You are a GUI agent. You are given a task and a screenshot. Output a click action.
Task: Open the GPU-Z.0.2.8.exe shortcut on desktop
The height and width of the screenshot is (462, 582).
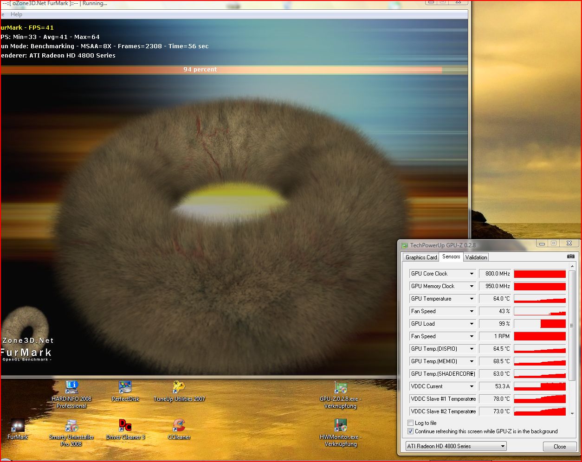click(341, 395)
